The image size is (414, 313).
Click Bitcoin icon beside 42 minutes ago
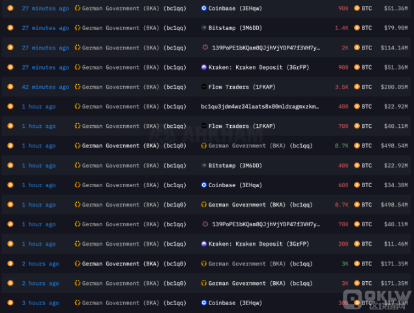click(x=10, y=87)
